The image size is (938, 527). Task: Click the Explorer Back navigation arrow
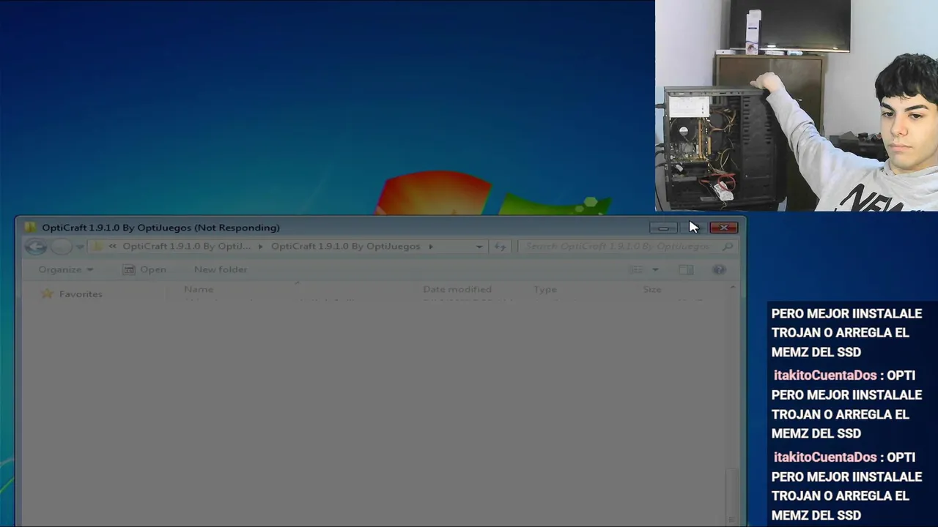[35, 247]
